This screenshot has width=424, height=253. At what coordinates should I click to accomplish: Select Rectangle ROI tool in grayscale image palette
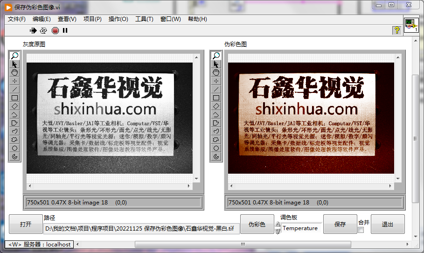[14, 98]
